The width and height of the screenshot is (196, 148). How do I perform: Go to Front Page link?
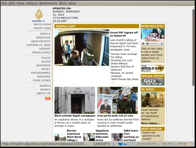(x=42, y=28)
